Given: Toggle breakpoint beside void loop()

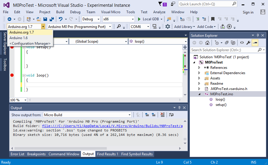Looking at the screenshot, I should coord(12,75).
